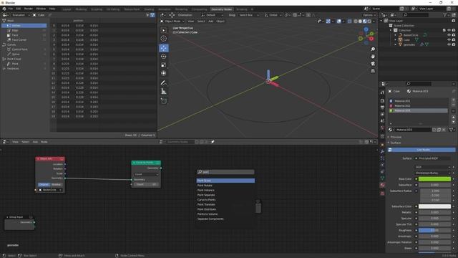
Task: Switch perspective/orthographic grid icon in viewport
Action: [x=373, y=71]
